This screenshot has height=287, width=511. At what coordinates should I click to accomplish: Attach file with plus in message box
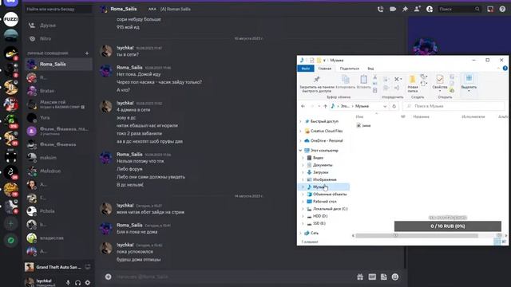click(x=109, y=277)
